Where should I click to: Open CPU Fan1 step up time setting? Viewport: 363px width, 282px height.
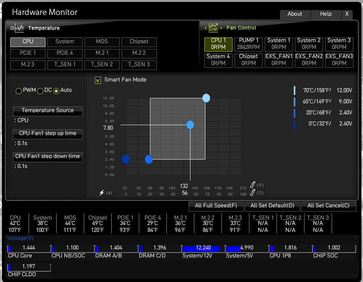(48, 134)
